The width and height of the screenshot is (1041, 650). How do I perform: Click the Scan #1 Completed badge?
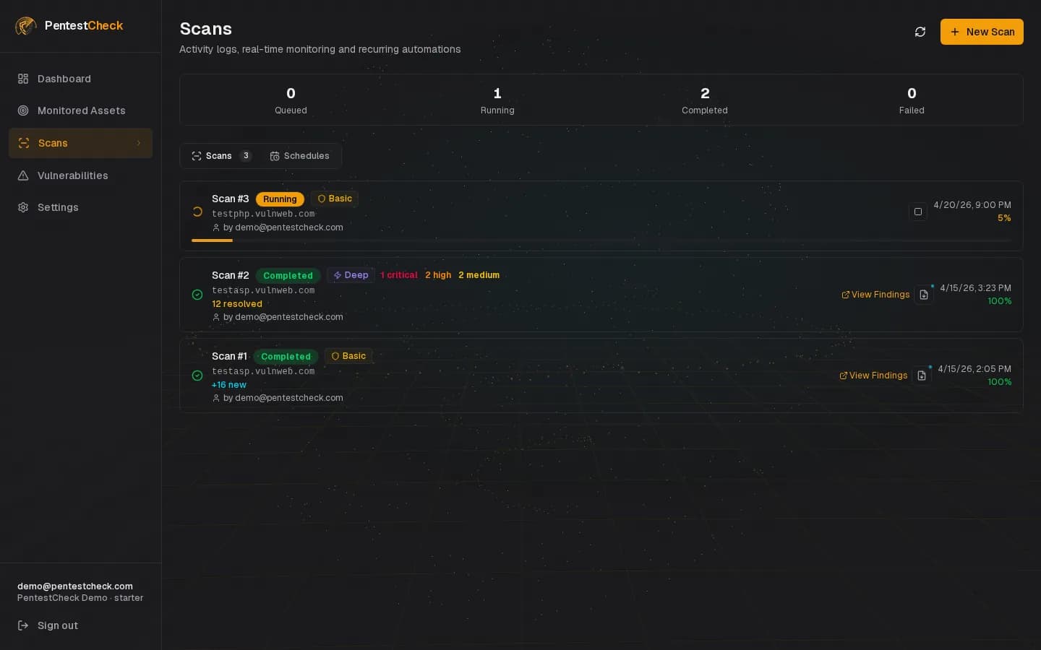286,357
